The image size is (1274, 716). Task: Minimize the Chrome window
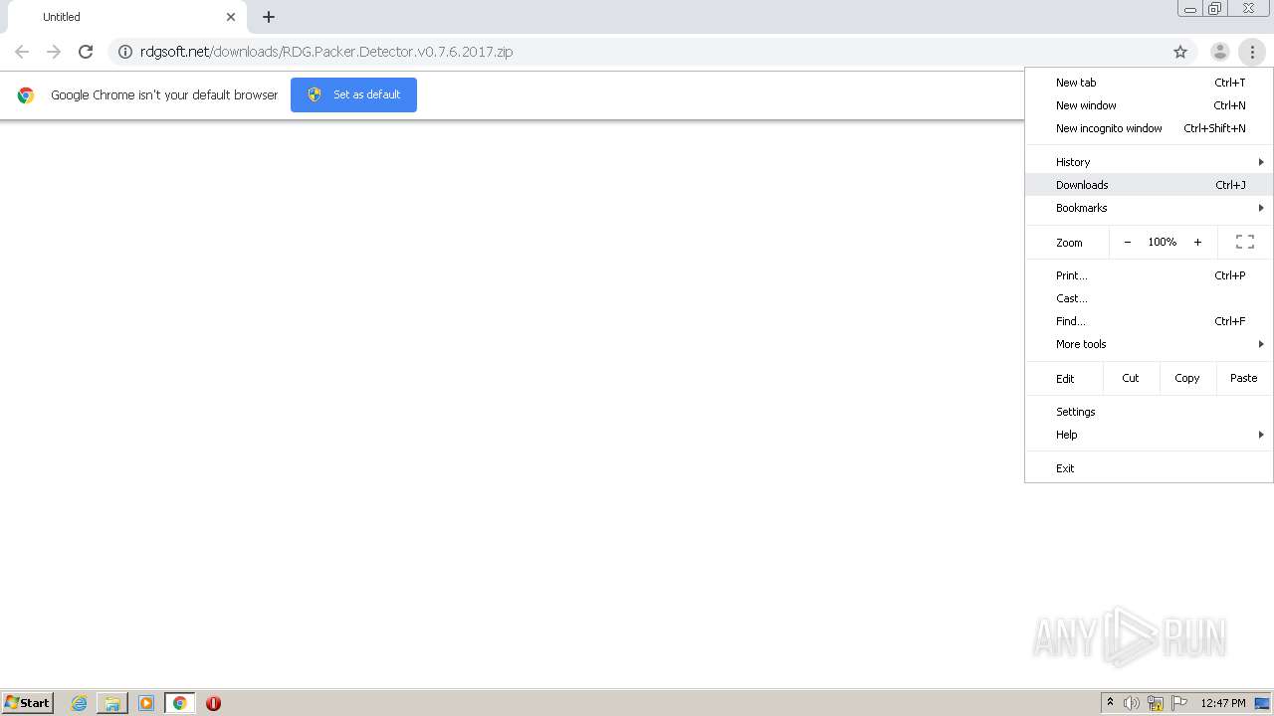(1190, 9)
